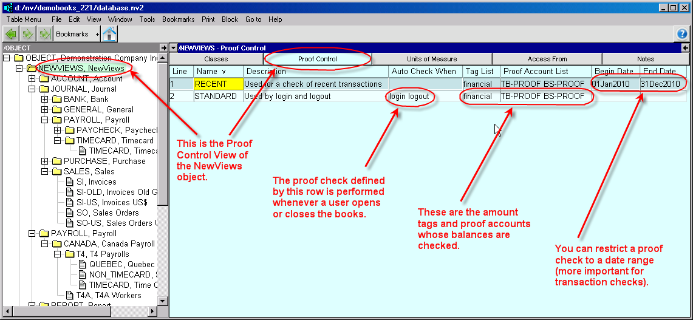
Task: Click the T4 Payrolls folder icon
Action: [69, 254]
